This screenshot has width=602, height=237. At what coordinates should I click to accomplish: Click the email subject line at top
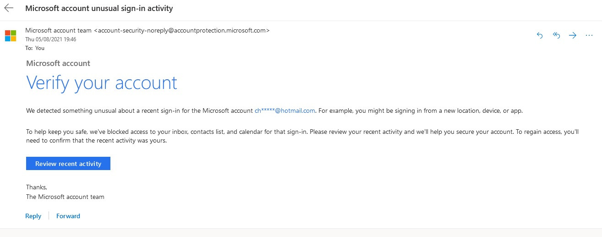click(99, 9)
